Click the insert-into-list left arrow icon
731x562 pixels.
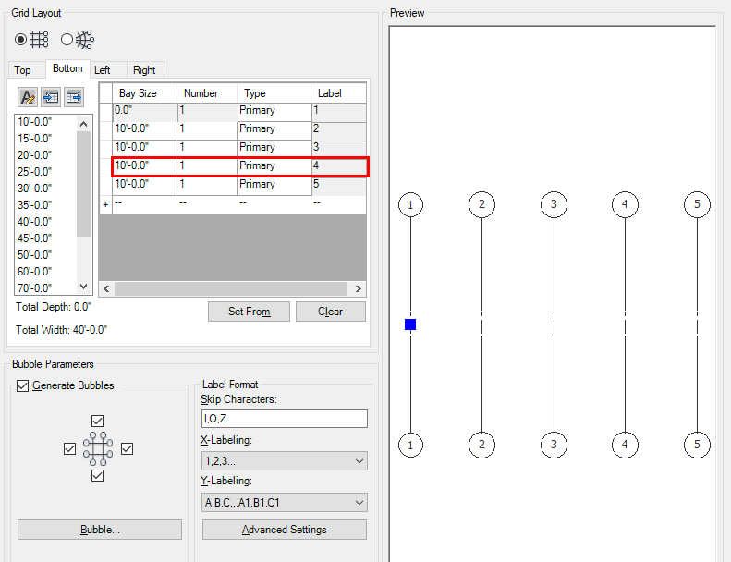click(x=51, y=97)
